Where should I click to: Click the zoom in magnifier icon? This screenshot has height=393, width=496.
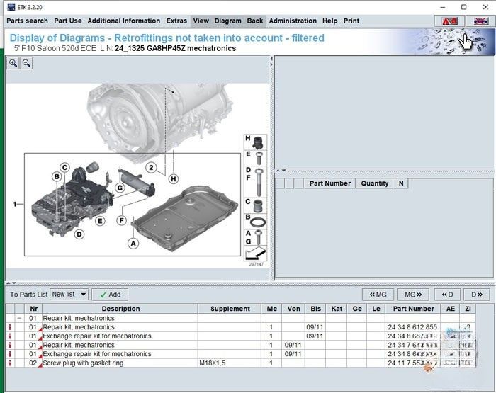(13, 63)
